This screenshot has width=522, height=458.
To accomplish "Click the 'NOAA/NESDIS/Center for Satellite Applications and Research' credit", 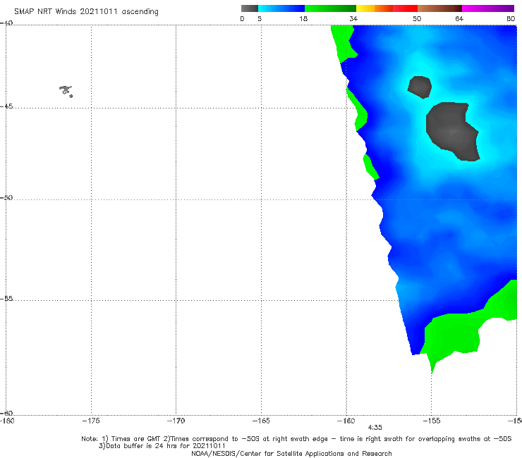I will pyautogui.click(x=291, y=454).
